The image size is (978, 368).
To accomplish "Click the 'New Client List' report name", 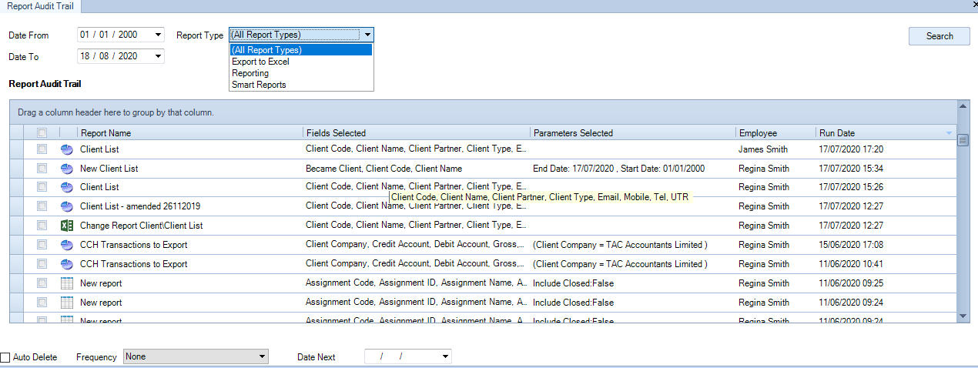I will pos(109,169).
